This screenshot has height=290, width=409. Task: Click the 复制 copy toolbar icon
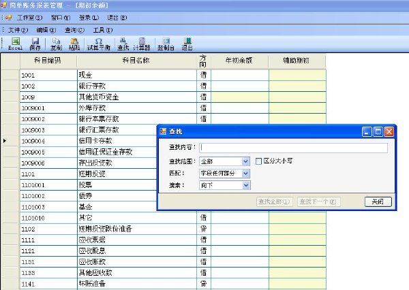point(56,44)
